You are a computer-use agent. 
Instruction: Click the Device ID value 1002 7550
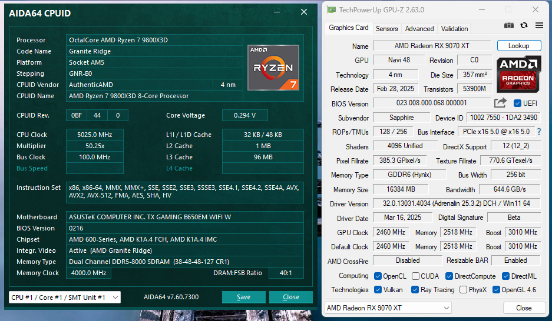(504, 118)
